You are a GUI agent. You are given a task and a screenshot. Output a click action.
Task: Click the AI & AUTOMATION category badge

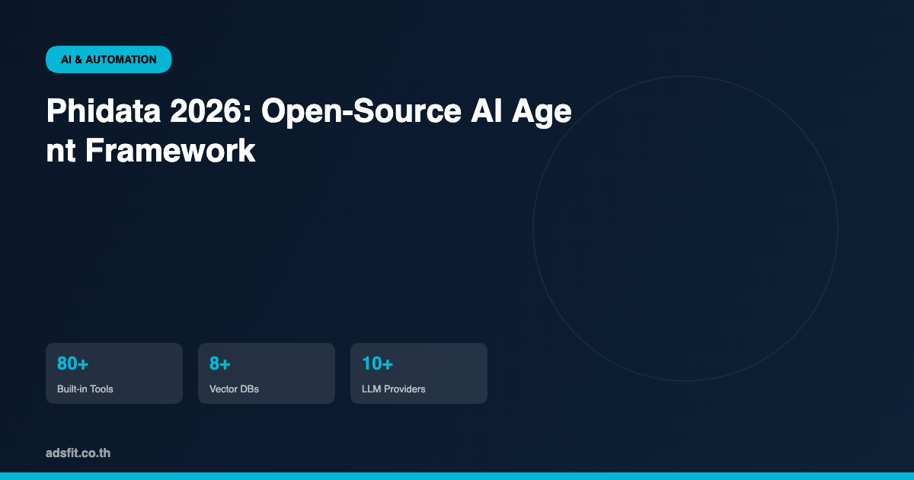(108, 59)
